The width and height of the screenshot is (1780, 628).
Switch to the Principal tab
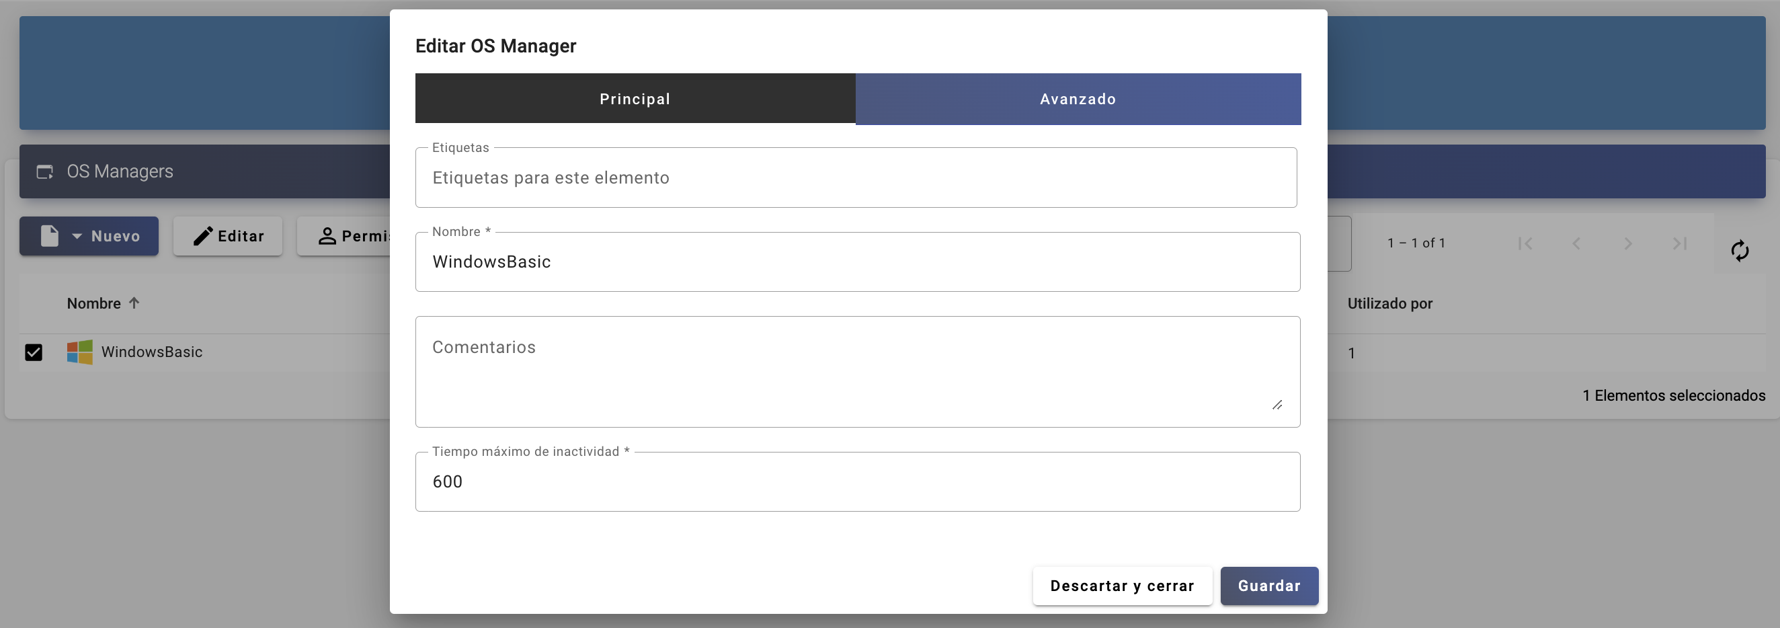click(635, 99)
